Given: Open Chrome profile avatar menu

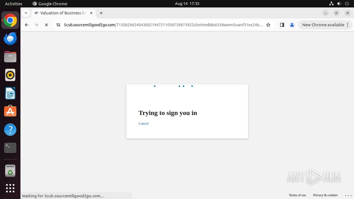Looking at the screenshot, I should tap(292, 25).
